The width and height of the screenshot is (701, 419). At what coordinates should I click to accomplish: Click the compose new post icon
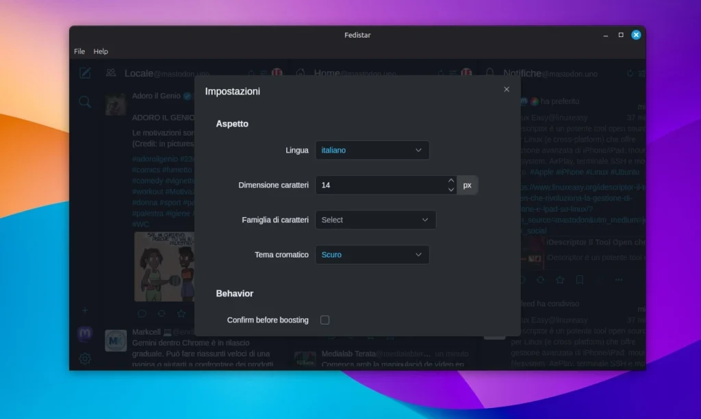coord(85,73)
